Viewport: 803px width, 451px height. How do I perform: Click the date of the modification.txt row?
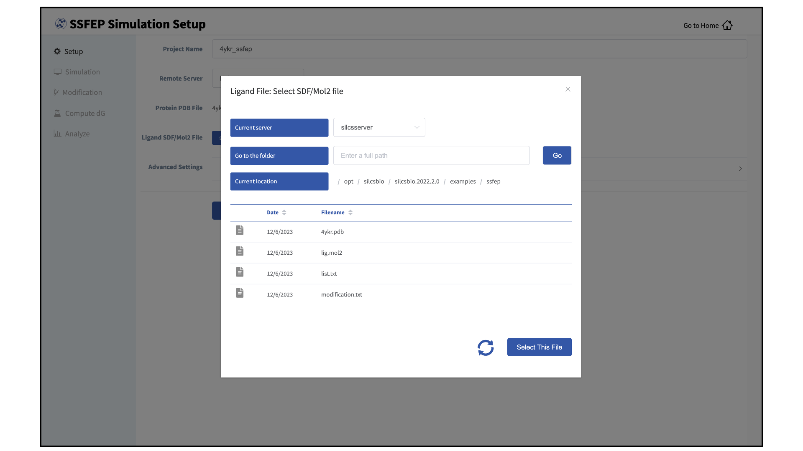(280, 294)
